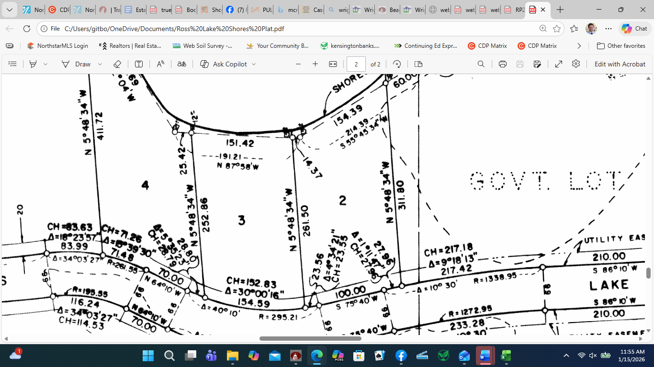Zoom in on the PDF document
This screenshot has height=367, width=654.
pos(315,64)
